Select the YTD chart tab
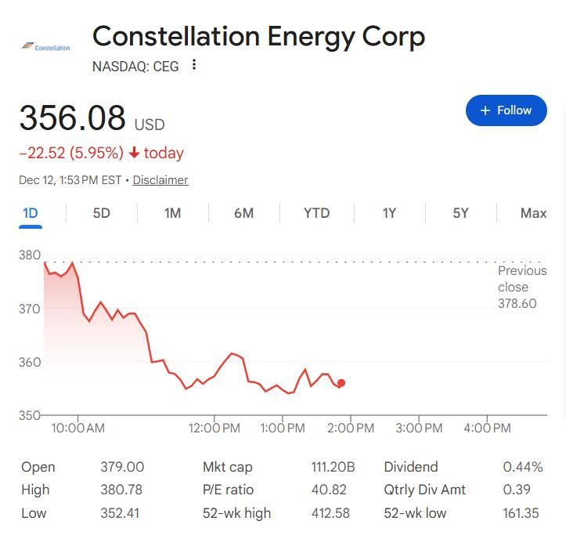This screenshot has width=566, height=539. (x=317, y=213)
